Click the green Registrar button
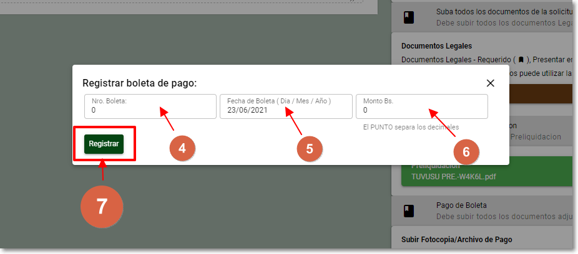578x254 pixels. coord(104,144)
